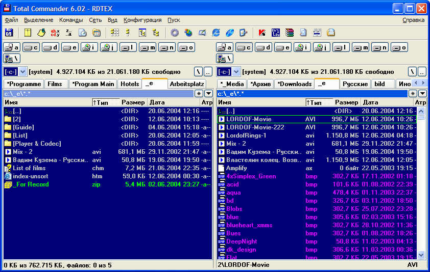Open left panel directory history dropdown

click(x=208, y=94)
